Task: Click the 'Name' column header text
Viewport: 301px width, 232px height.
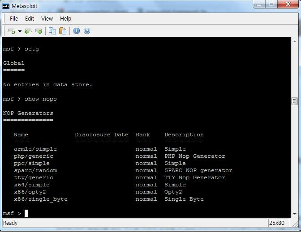Action: [x=21, y=135]
